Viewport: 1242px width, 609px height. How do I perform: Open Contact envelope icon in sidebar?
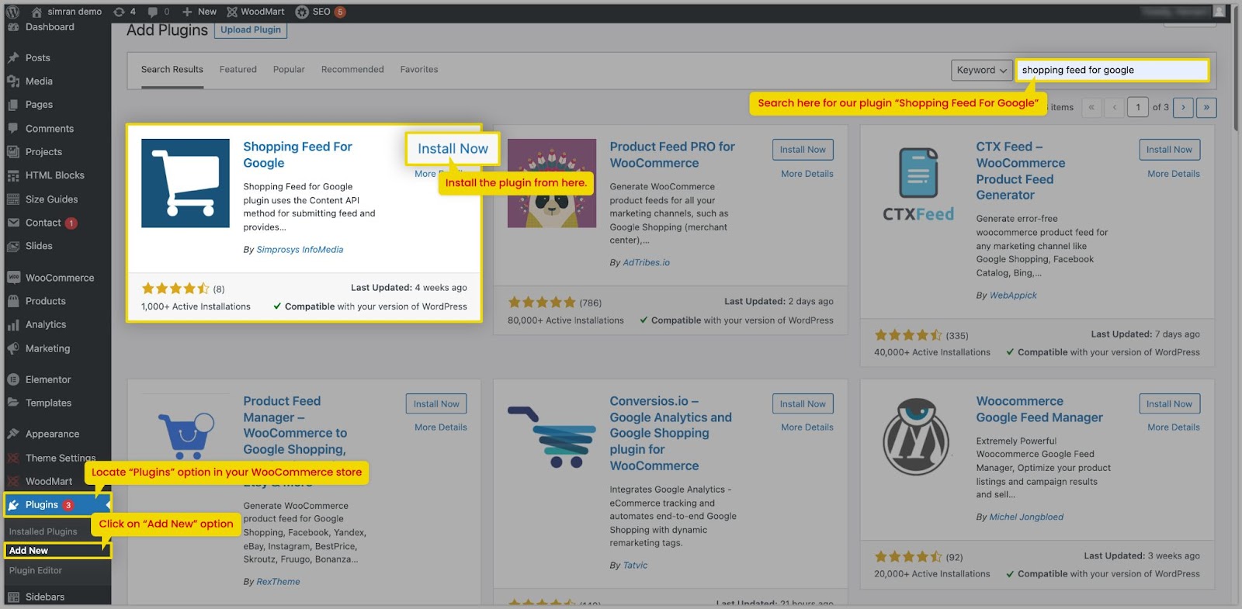point(13,223)
